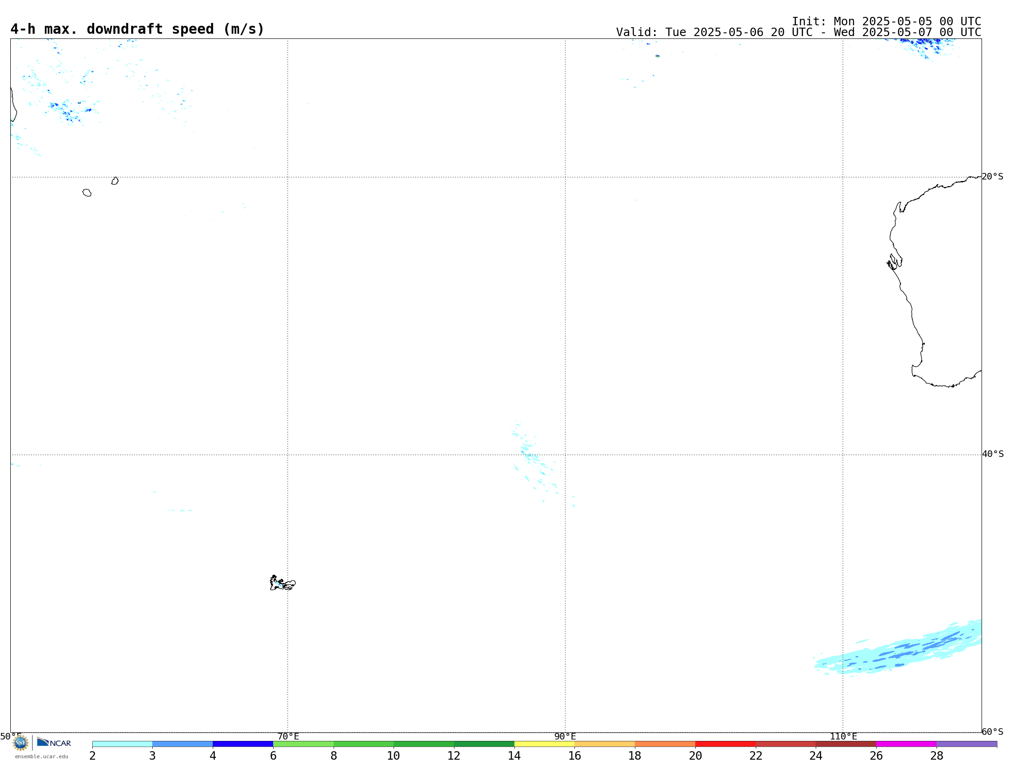Click the title '4-h max. downdraft speed (m/s)'
Viewport: 1012px width, 762px height.
point(137,29)
